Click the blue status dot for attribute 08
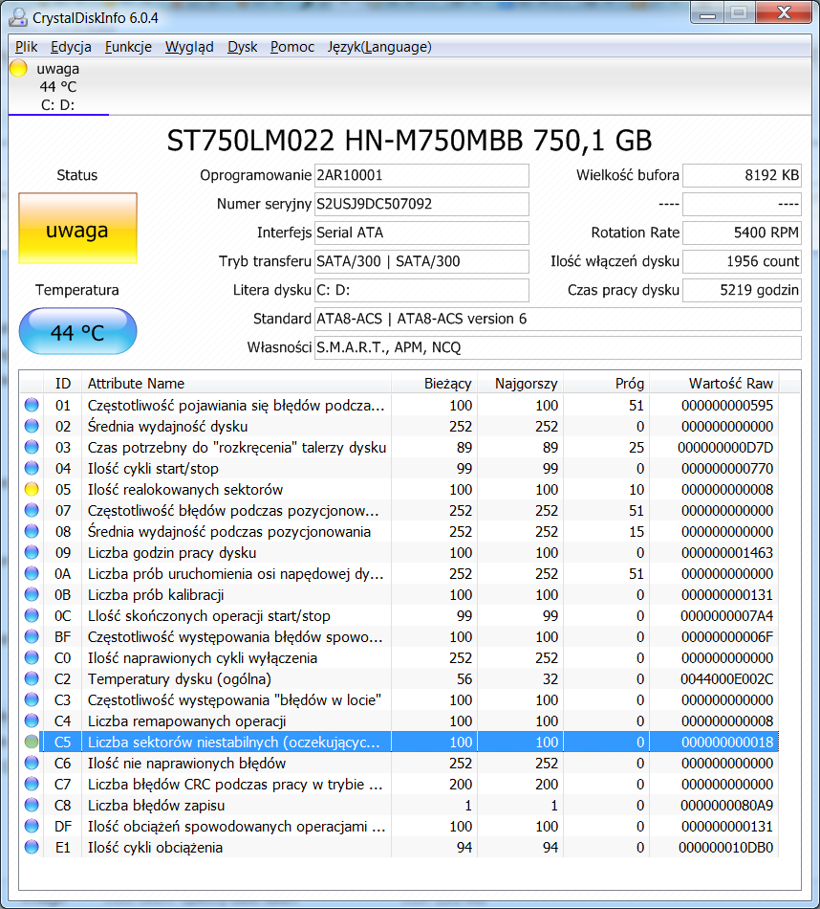This screenshot has height=909, width=820. click(x=32, y=532)
